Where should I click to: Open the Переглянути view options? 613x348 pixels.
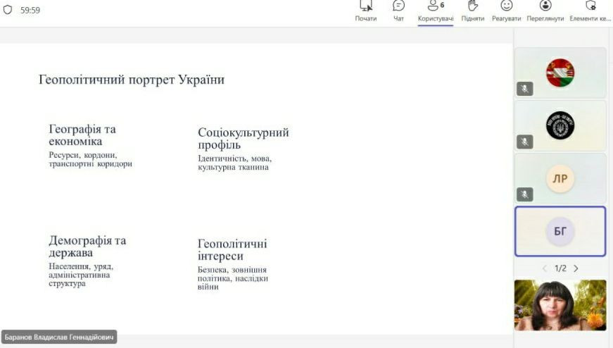pyautogui.click(x=545, y=12)
